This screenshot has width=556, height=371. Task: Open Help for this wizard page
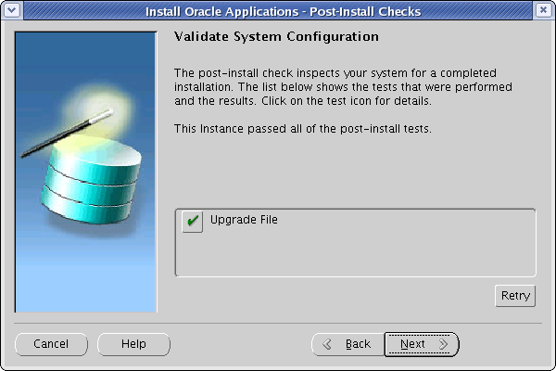tap(133, 344)
